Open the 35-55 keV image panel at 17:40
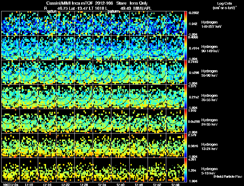244x186 pixels. (x=120, y=97)
